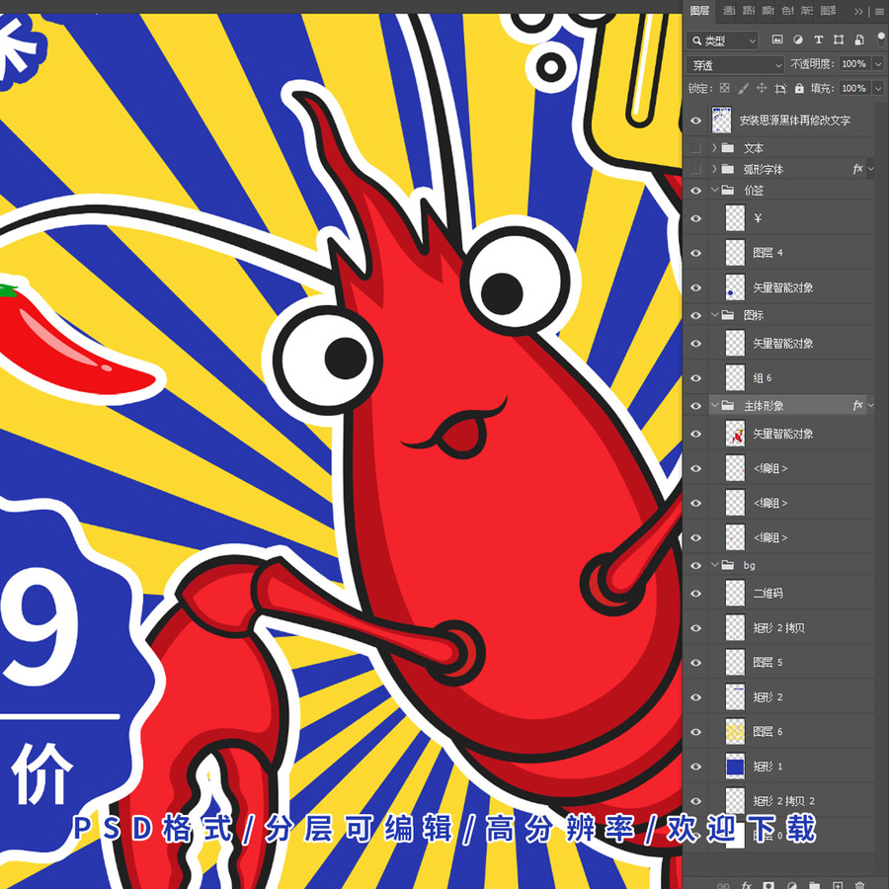The height and width of the screenshot is (889, 889).
Task: Hide the 二维码 layer
Action: 695,593
